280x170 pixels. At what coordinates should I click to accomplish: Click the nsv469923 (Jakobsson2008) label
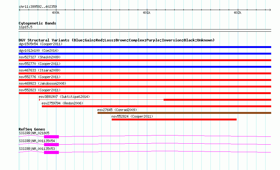[x=42, y=83]
